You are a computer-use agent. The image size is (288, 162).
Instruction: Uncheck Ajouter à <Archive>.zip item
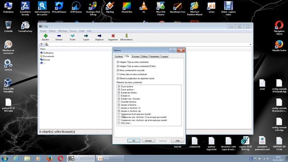[x=119, y=111]
